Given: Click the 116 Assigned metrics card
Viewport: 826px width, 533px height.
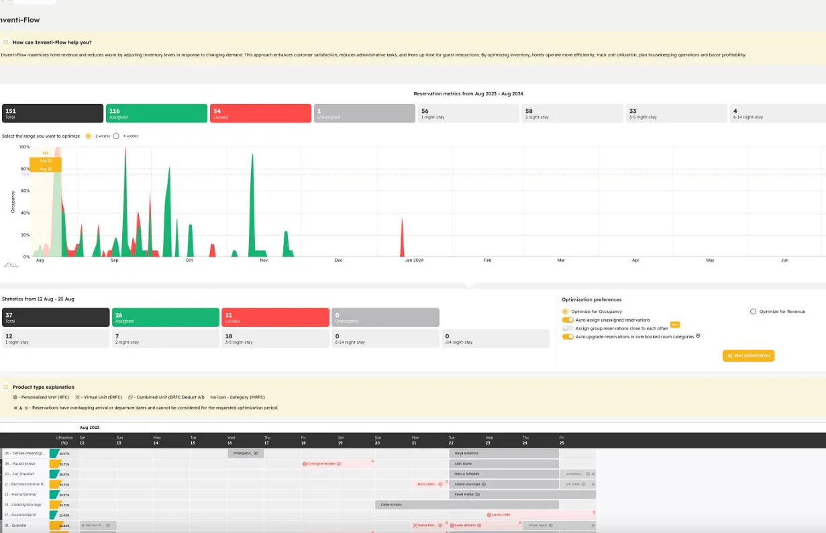Looking at the screenshot, I should (x=156, y=113).
